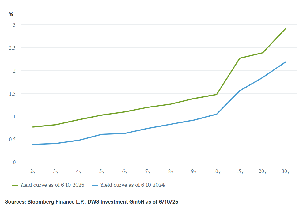
Task: Click the 20y x-axis tick label
Action: (263, 171)
